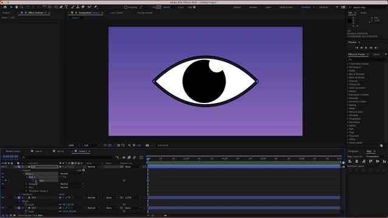The width and height of the screenshot is (388, 218).
Task: Click the current time display 0:00:00:00
Action: coord(10,156)
